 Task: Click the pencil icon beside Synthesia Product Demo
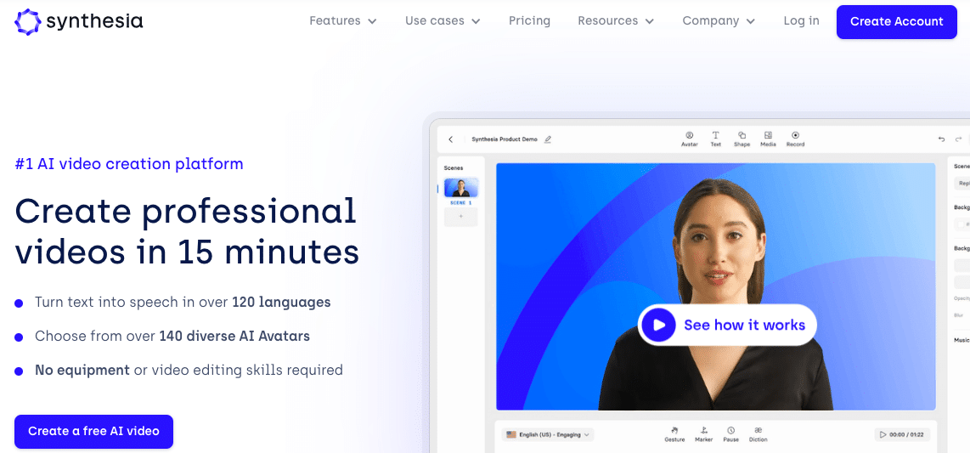tap(548, 139)
